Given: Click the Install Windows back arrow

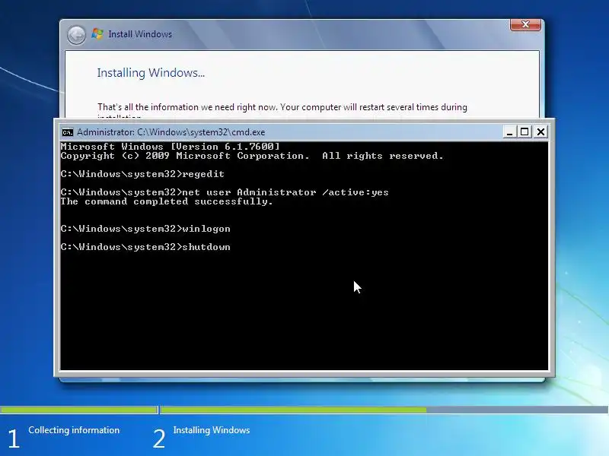Looking at the screenshot, I should (x=76, y=35).
